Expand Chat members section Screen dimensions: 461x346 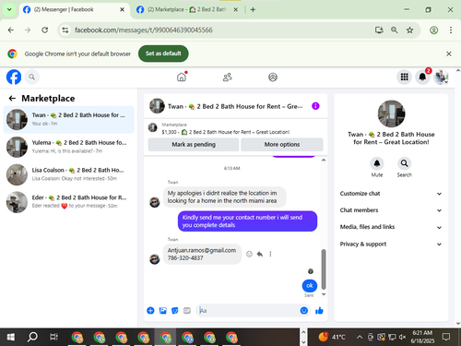pyautogui.click(x=391, y=210)
